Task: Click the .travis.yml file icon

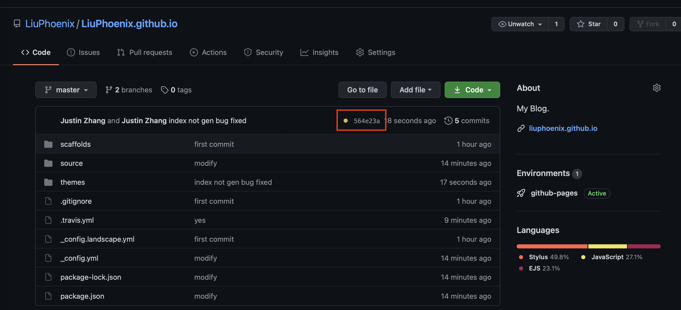Action: pyautogui.click(x=48, y=220)
